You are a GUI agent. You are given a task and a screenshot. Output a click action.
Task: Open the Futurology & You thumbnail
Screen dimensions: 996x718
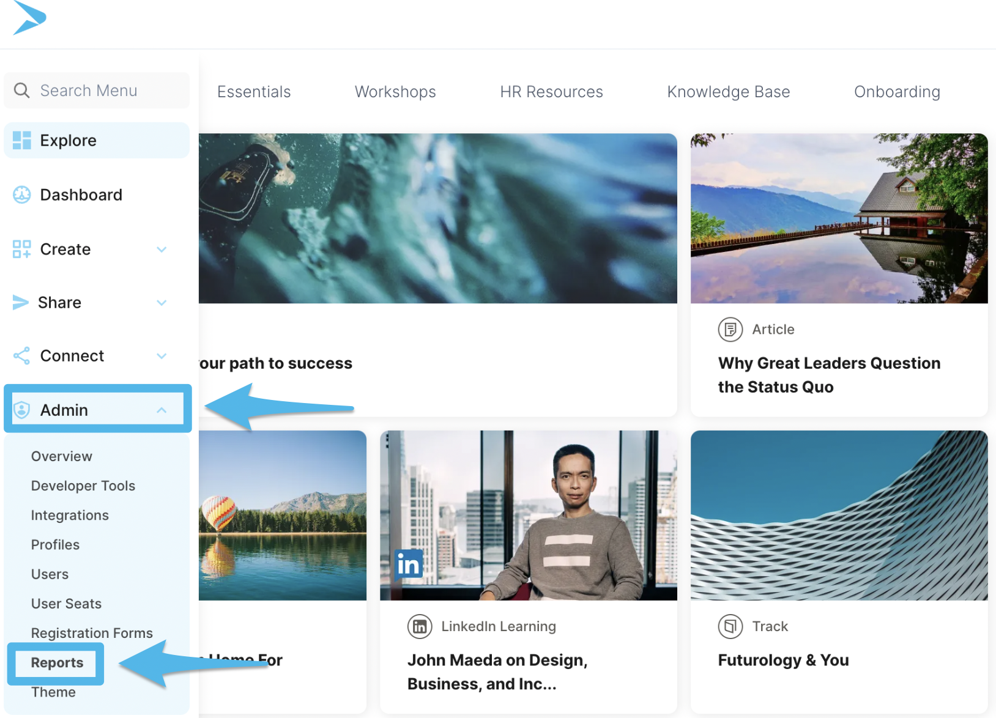pyautogui.click(x=839, y=515)
